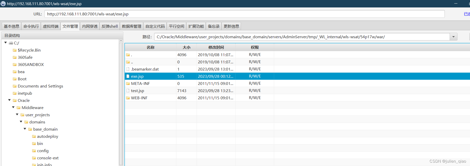
Task: Click the domains folder icon
Action: pyautogui.click(x=26, y=122)
